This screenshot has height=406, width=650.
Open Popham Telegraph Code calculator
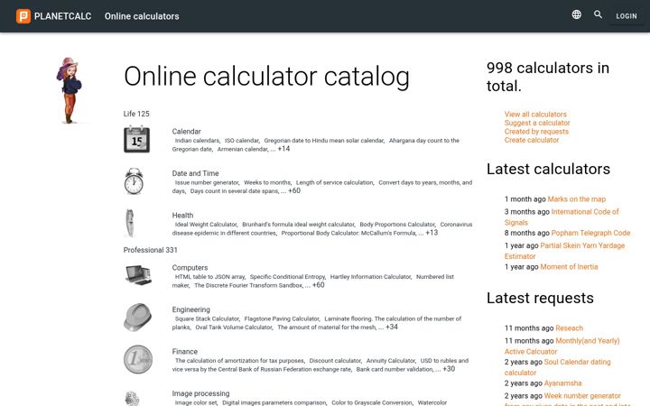[590, 233]
